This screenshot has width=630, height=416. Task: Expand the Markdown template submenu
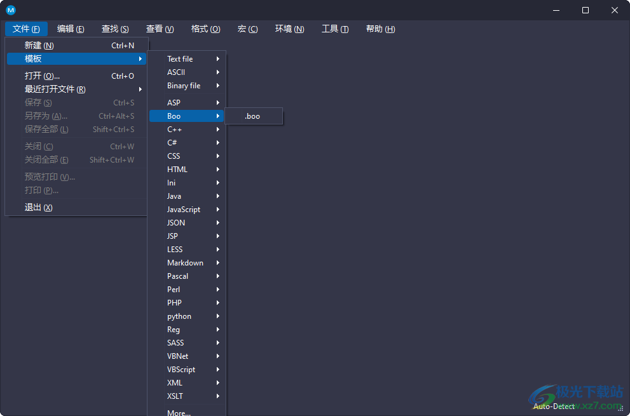click(187, 262)
